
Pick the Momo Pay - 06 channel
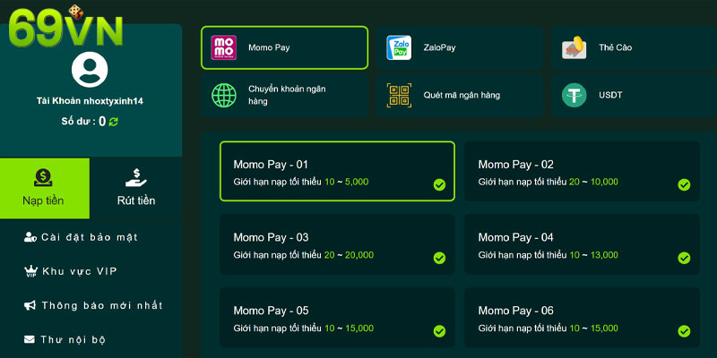coord(582,318)
